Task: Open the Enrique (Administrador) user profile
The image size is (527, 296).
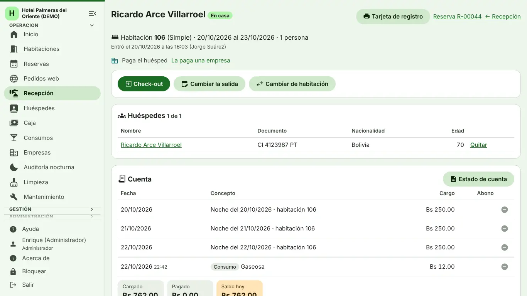Action: (x=52, y=244)
